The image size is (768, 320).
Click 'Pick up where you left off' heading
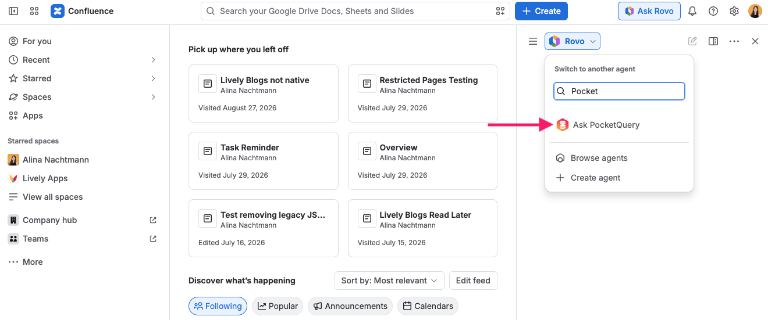click(239, 49)
